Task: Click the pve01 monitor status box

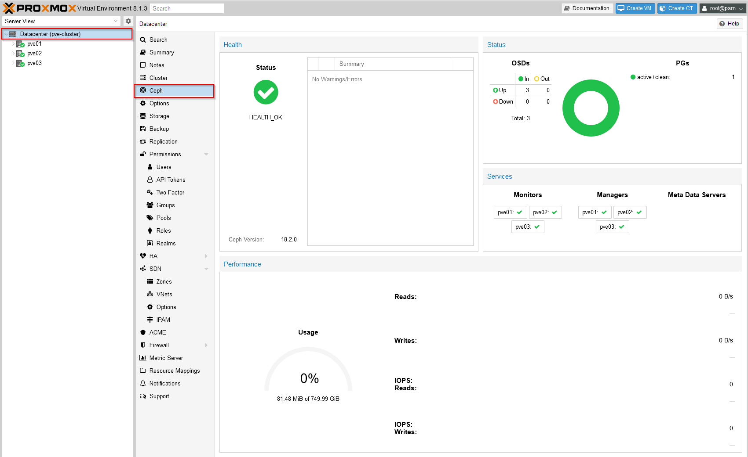Action: click(x=510, y=212)
